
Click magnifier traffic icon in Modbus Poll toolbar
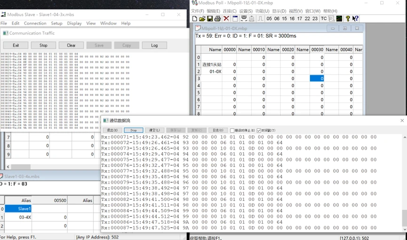pos(331,18)
